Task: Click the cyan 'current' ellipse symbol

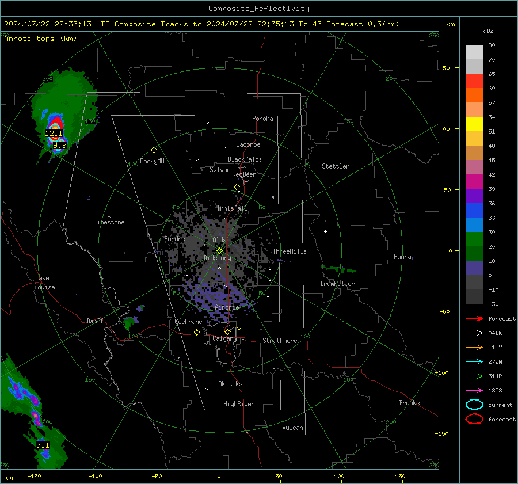Action: [x=474, y=405]
